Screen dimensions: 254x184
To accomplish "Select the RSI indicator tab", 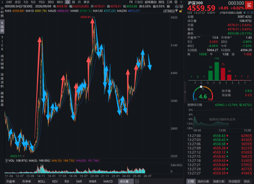I will (x=67, y=182).
